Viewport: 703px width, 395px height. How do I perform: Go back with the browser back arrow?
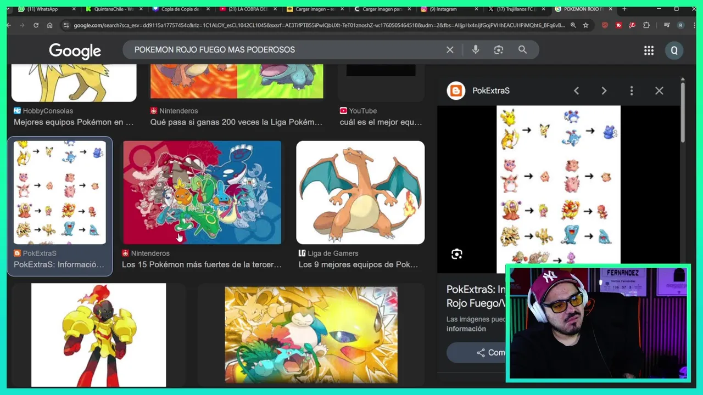pos(9,25)
